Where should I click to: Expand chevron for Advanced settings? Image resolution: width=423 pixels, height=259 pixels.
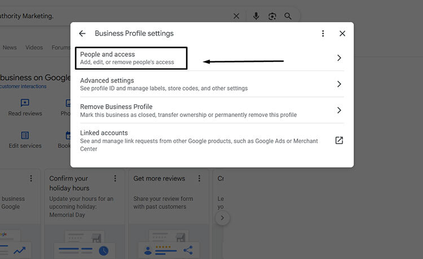tap(339, 84)
